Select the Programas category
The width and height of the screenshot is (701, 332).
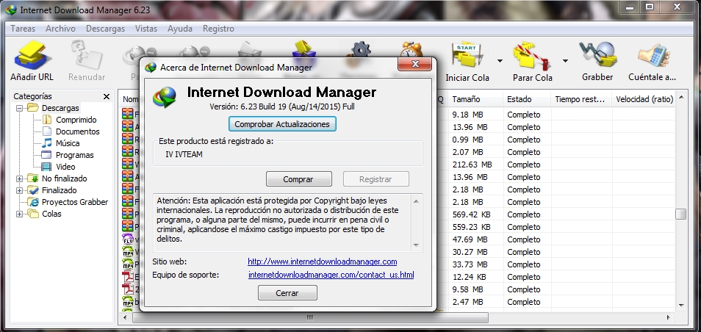coord(75,155)
